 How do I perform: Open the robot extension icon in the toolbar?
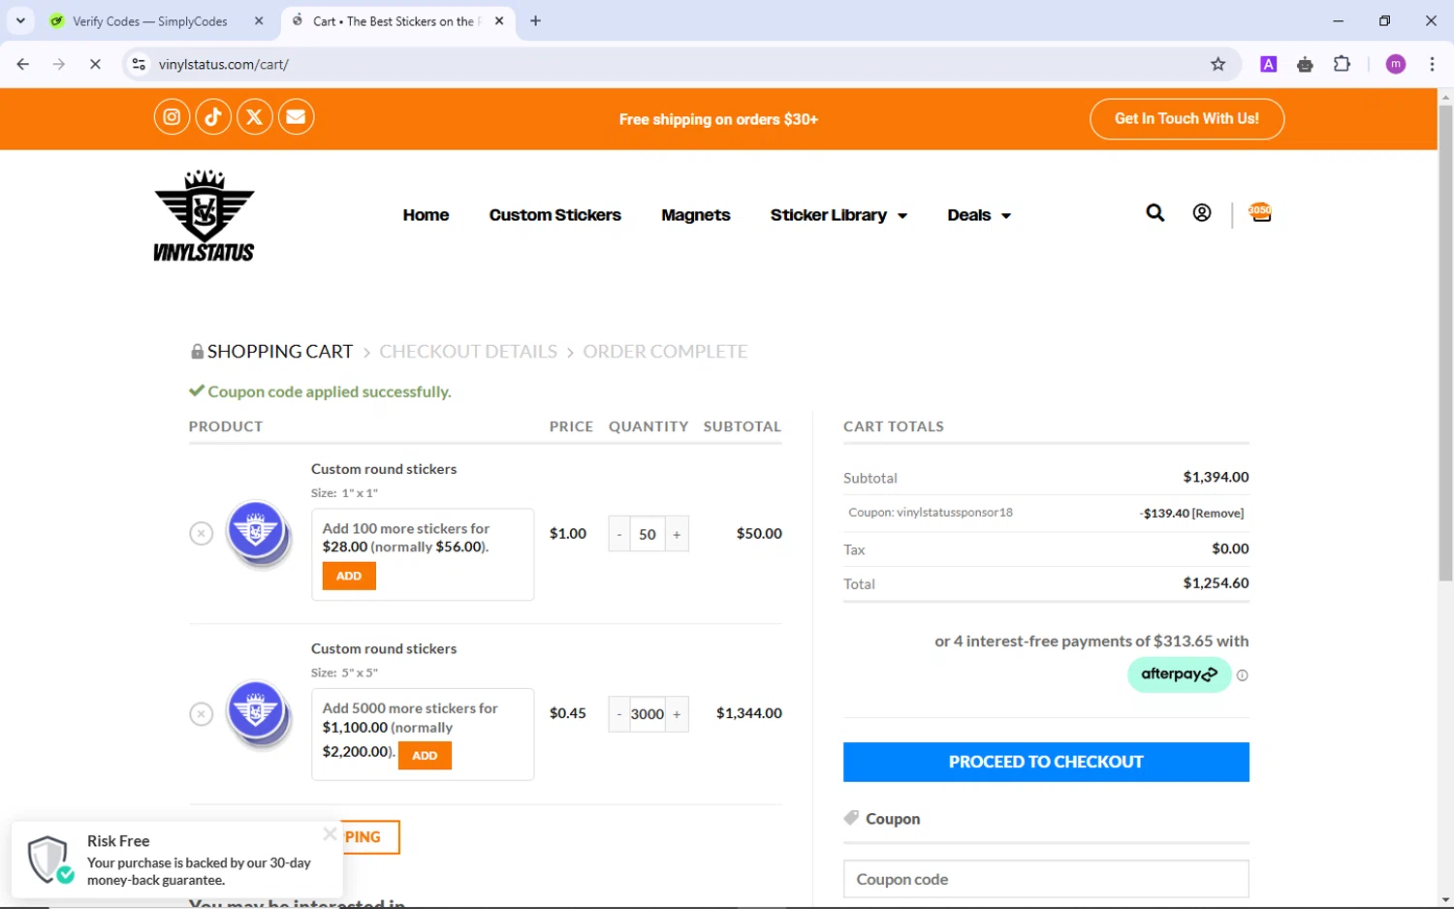pos(1306,64)
